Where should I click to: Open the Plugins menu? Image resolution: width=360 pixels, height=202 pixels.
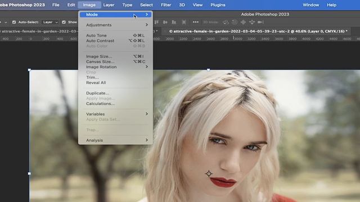point(218,5)
